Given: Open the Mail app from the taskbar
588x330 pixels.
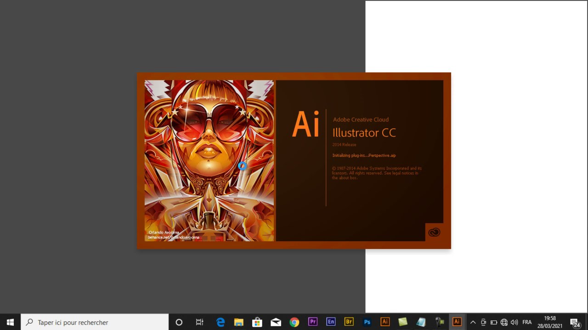Looking at the screenshot, I should tap(276, 322).
